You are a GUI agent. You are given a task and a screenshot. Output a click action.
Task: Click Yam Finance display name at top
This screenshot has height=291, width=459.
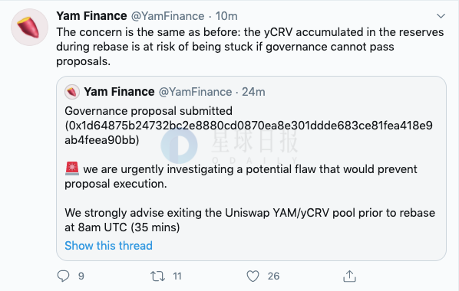(x=91, y=16)
